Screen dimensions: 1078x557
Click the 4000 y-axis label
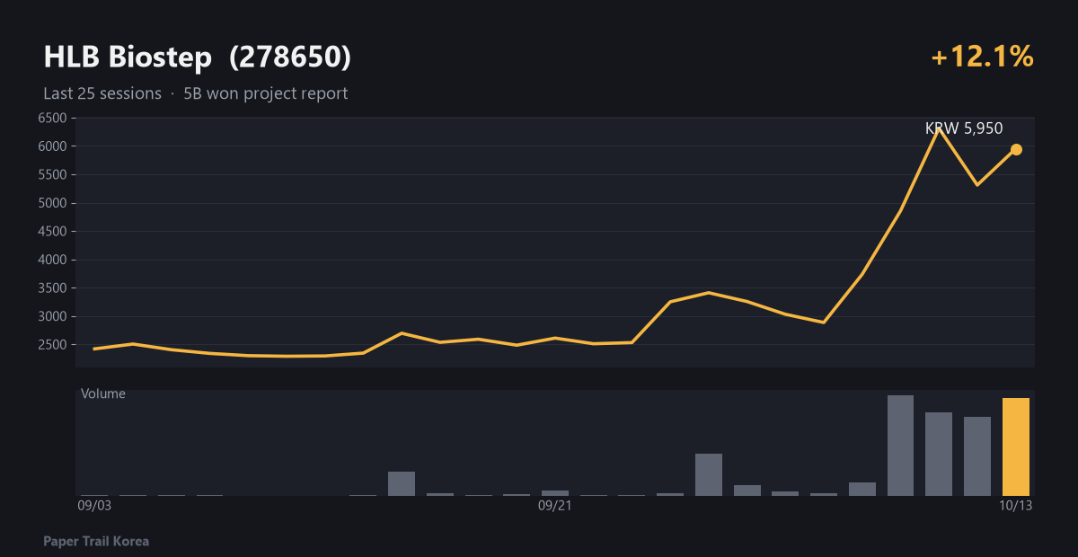pyautogui.click(x=53, y=260)
